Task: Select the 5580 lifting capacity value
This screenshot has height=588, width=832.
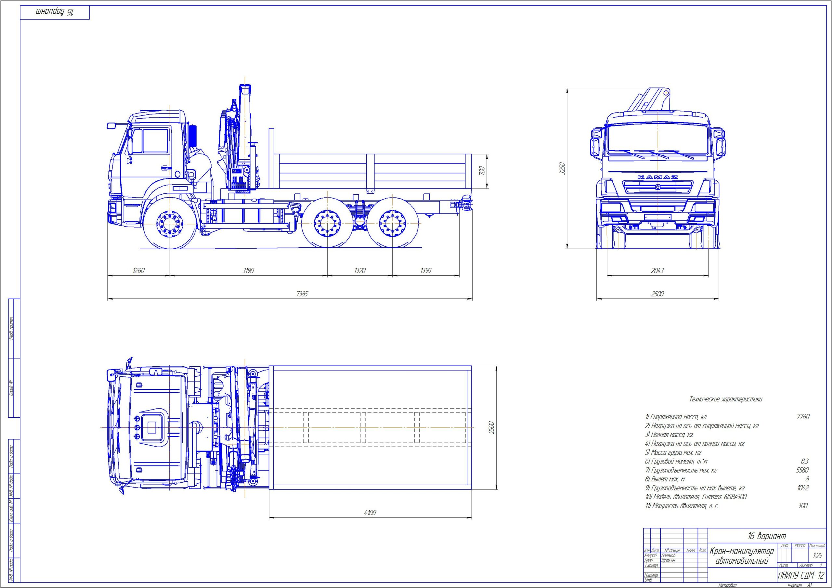Action: coord(802,470)
